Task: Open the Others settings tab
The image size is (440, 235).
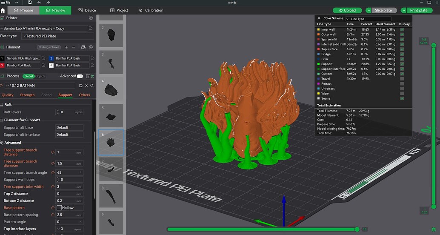Action: click(84, 95)
